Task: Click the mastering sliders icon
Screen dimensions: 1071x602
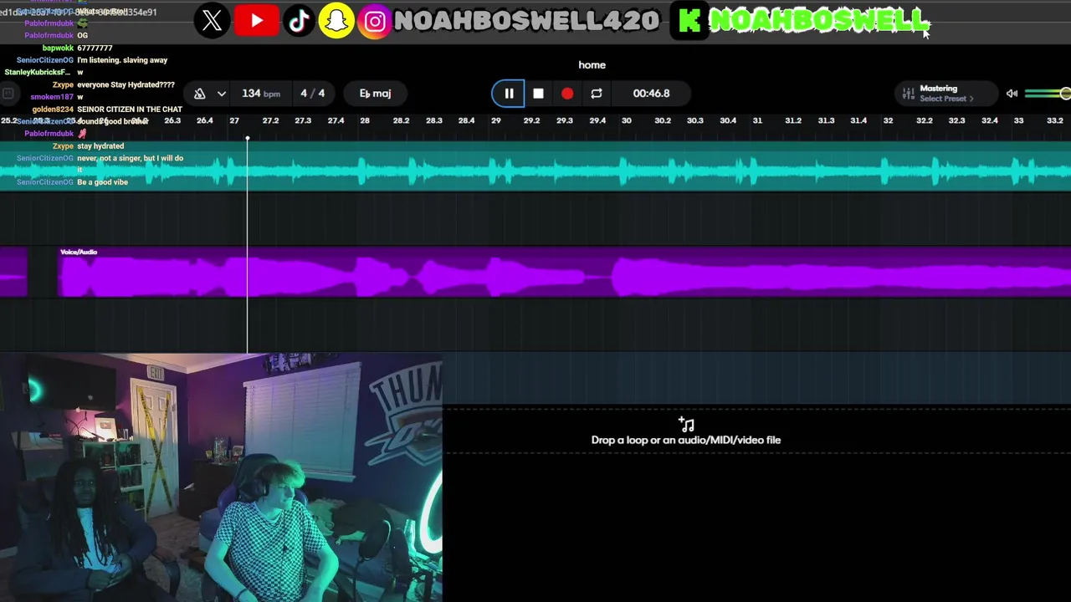Action: click(908, 94)
